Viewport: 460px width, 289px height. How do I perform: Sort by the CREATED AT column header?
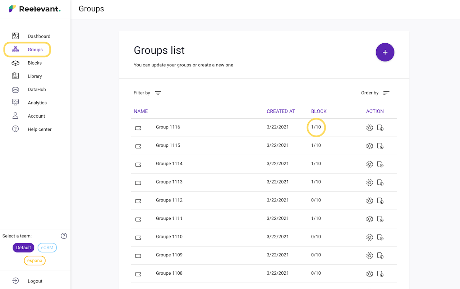click(x=281, y=112)
